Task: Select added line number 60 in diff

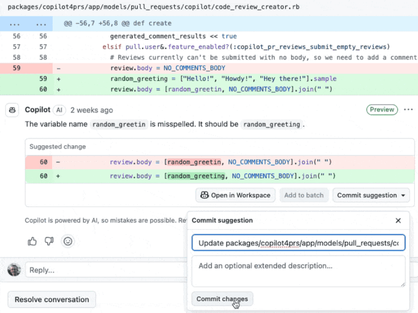Action: tap(43, 89)
